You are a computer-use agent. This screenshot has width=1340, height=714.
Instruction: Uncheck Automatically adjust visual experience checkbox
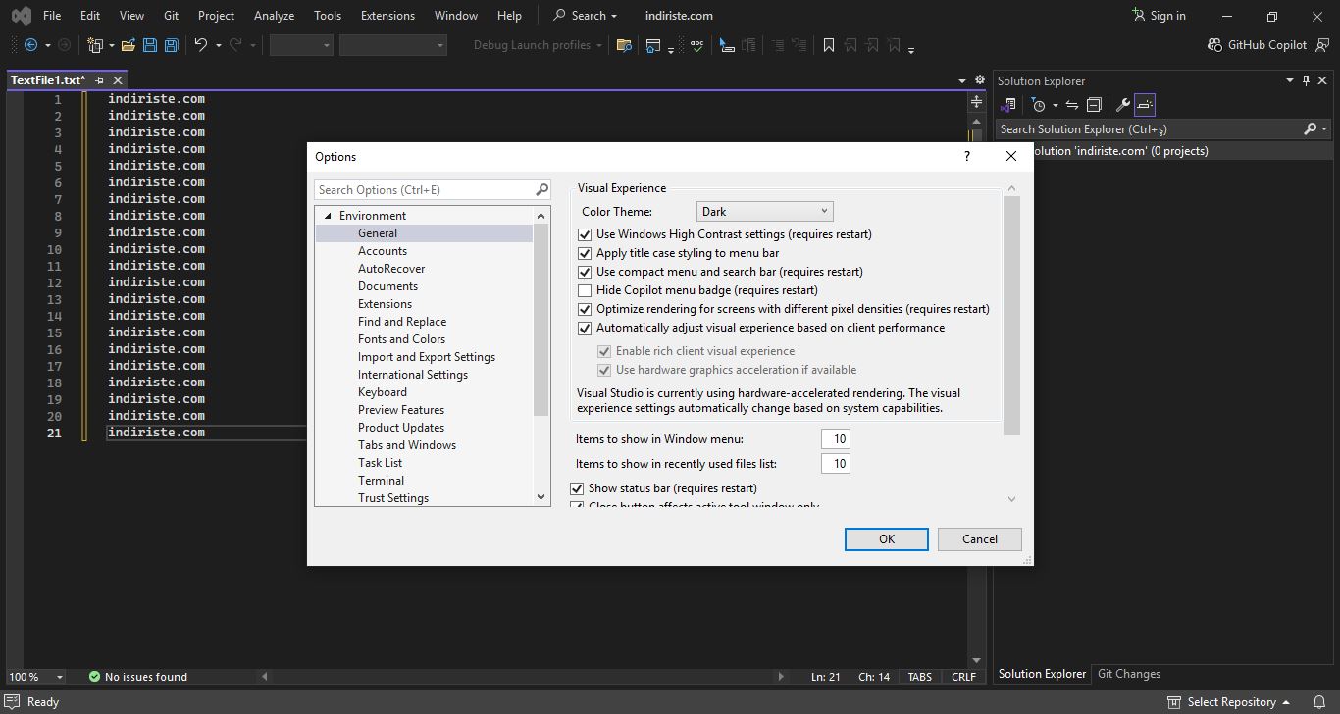point(585,328)
